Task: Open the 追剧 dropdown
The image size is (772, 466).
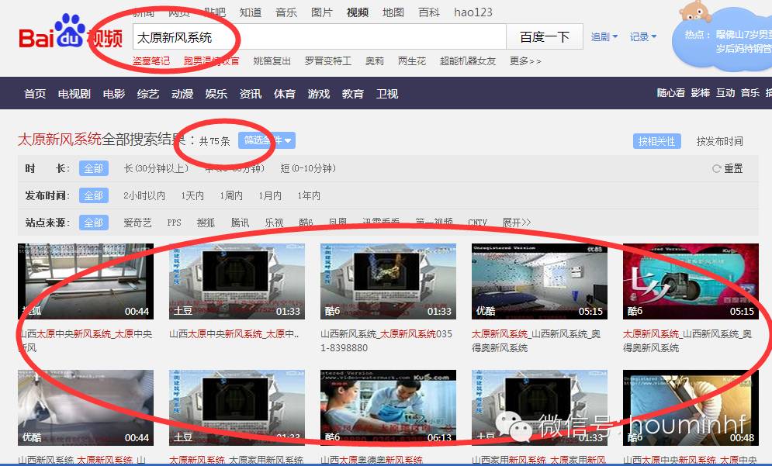Action: pos(604,37)
